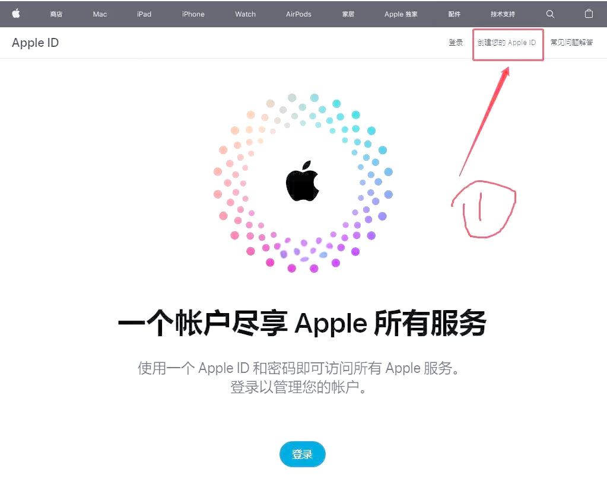The height and width of the screenshot is (485, 607).
Task: Open the shopping bag icon
Action: pos(589,14)
